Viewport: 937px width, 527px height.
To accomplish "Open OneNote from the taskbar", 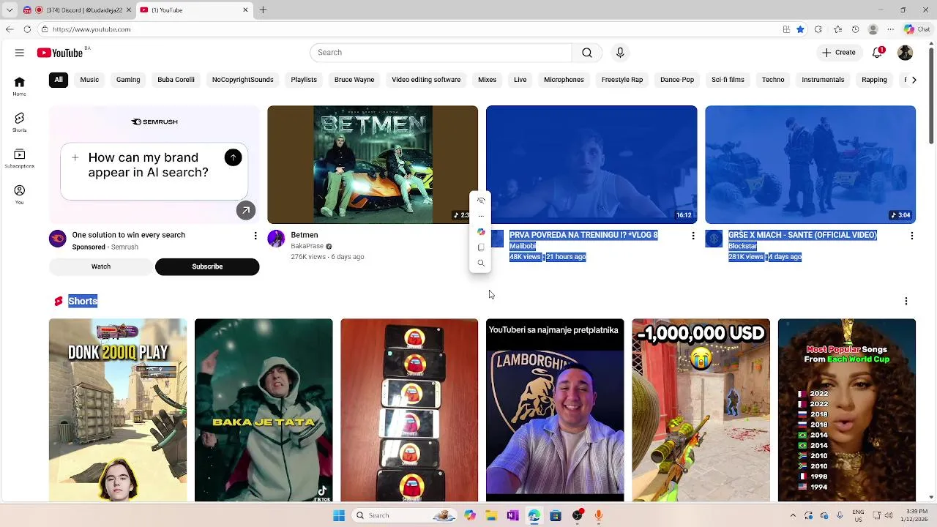I will (512, 515).
